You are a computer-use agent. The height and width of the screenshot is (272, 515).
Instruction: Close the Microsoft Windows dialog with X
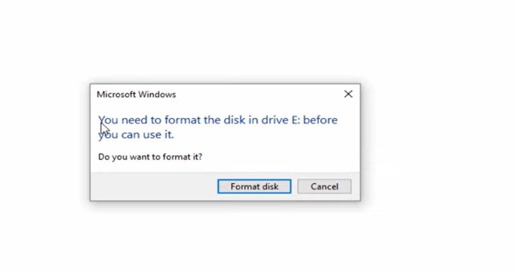click(348, 94)
